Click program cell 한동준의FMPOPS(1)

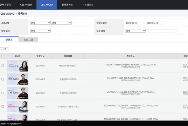point(68,93)
